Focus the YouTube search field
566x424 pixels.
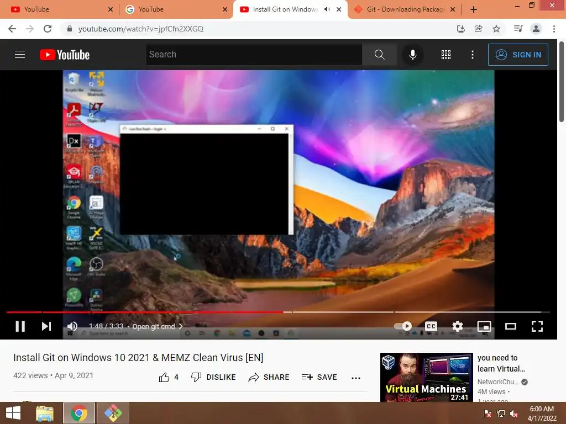254,55
